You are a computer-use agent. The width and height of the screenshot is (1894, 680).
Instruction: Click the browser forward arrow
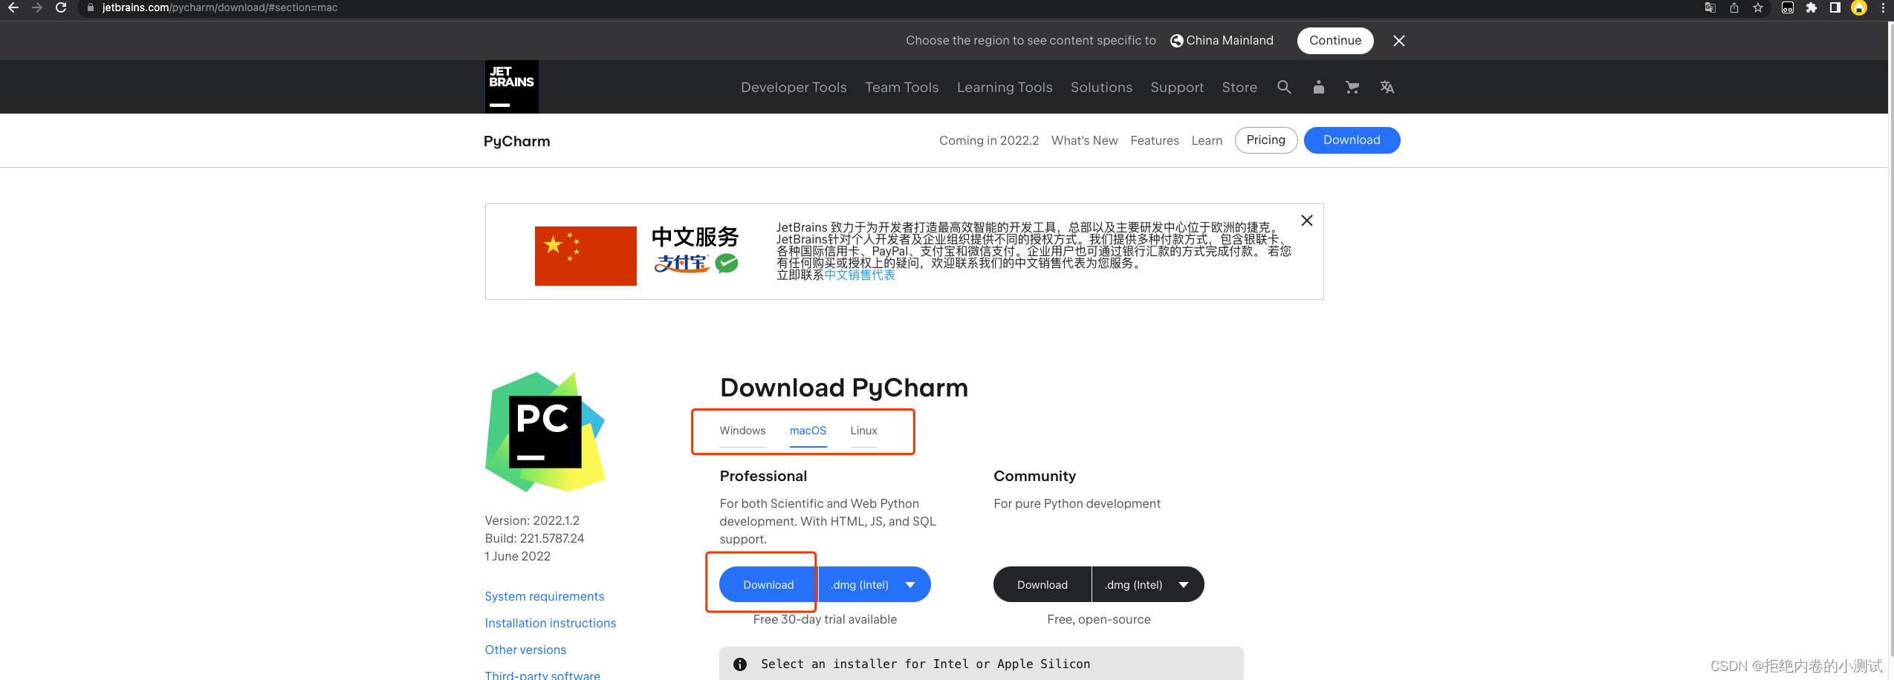click(x=37, y=7)
